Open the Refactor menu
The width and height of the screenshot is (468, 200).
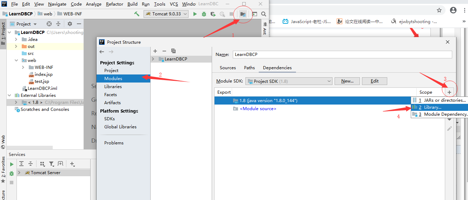click(x=114, y=4)
